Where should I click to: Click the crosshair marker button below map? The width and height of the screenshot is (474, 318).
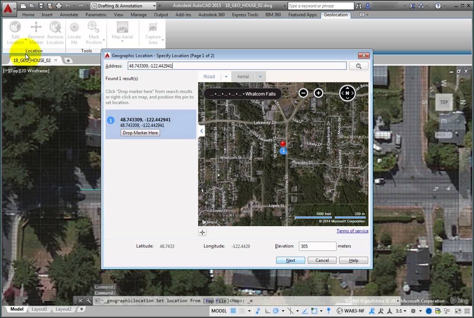tap(203, 232)
